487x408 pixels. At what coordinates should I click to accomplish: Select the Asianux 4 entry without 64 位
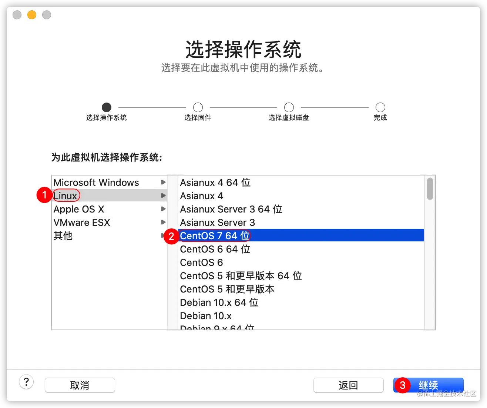[301, 195]
